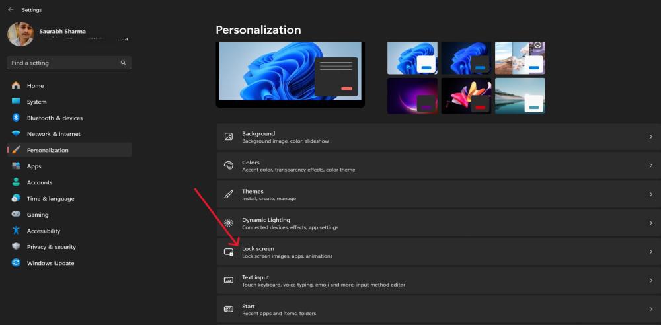Screen dimensions: 661x325
Task: Expand the Colors row chevron
Action: click(651, 166)
